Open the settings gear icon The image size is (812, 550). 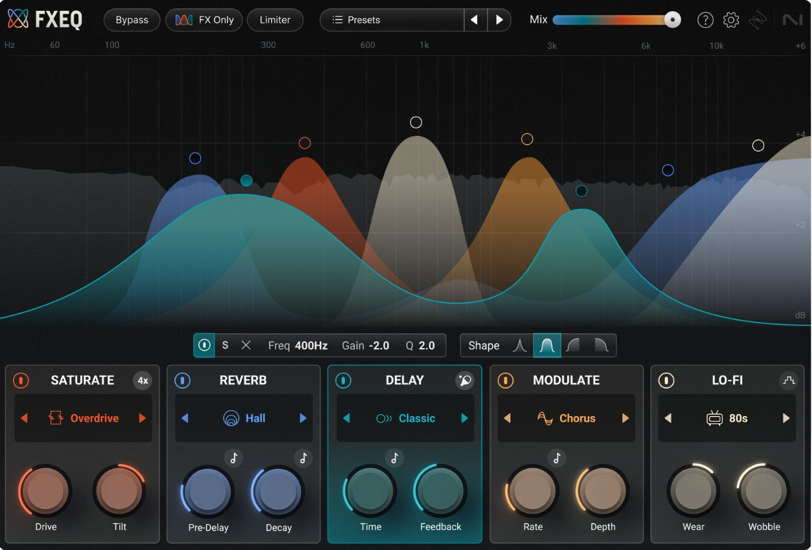point(731,20)
